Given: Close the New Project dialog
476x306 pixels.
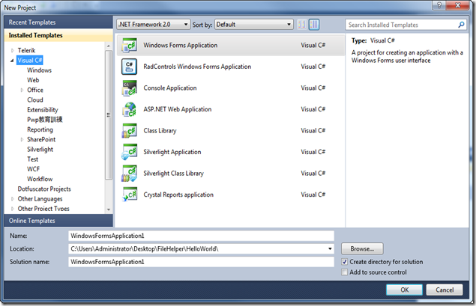Looking at the screenshot, I should pyautogui.click(x=459, y=5).
